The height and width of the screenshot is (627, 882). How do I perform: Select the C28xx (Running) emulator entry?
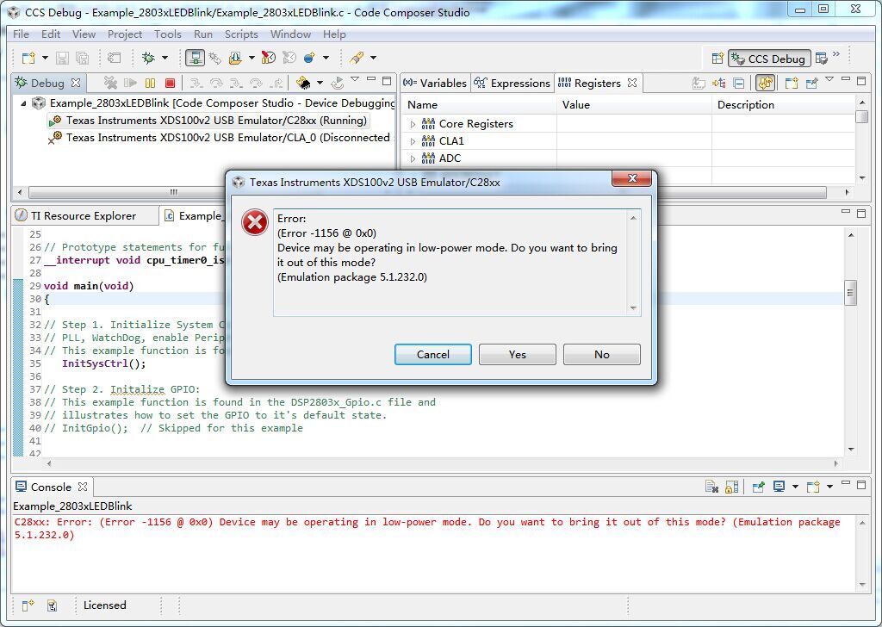click(x=209, y=121)
